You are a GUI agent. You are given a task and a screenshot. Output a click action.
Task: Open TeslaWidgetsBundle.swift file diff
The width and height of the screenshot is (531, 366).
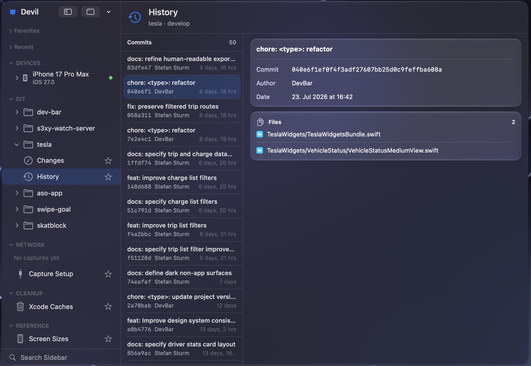(x=386, y=134)
